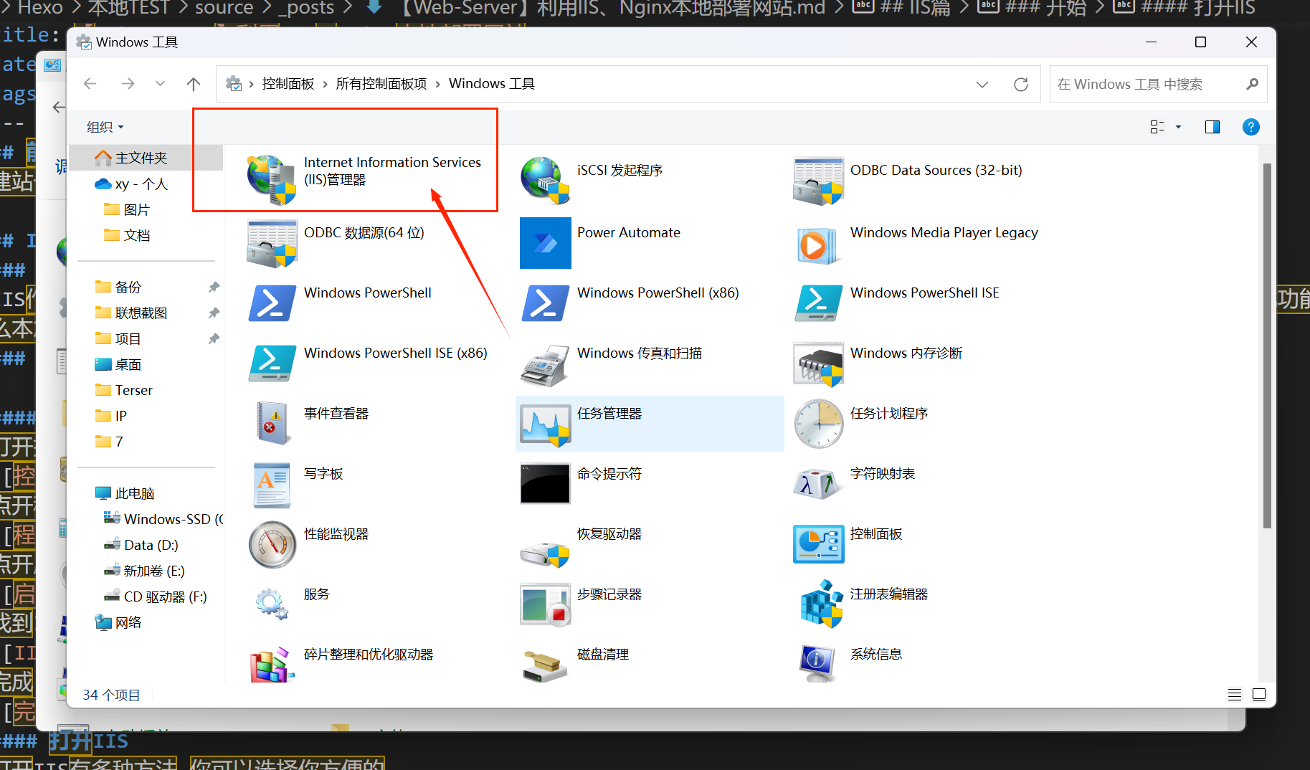Open recent locations dropdown arrow
The height and width of the screenshot is (770, 1310).
[x=160, y=84]
